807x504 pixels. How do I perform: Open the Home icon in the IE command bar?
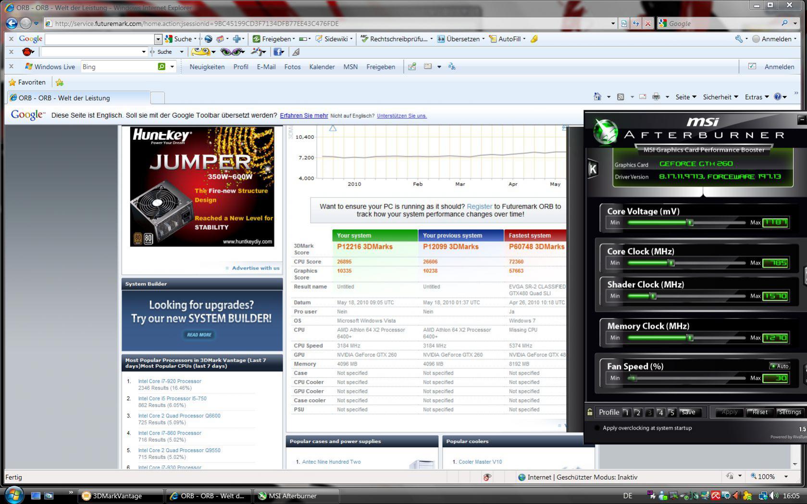pos(597,97)
